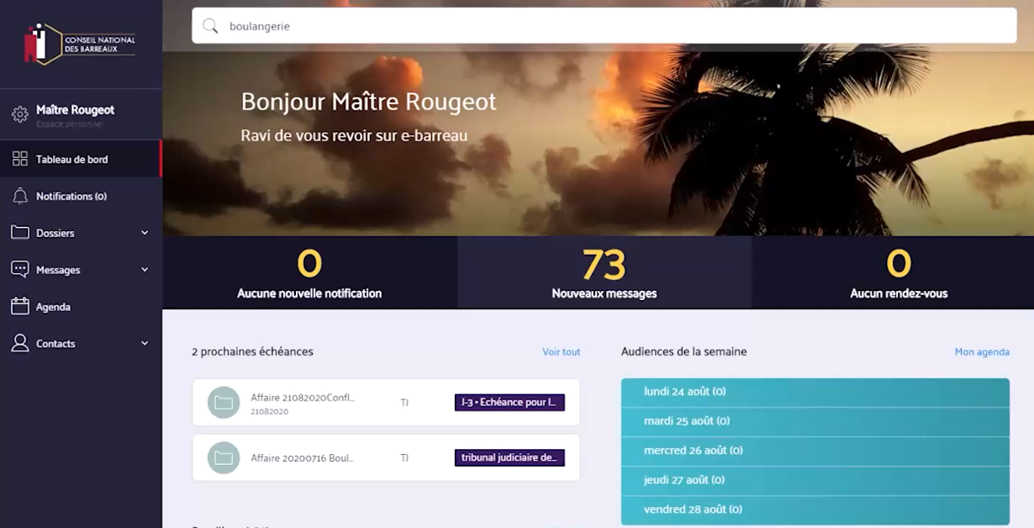Click the Contacts person icon
This screenshot has width=1034, height=528.
(x=20, y=344)
